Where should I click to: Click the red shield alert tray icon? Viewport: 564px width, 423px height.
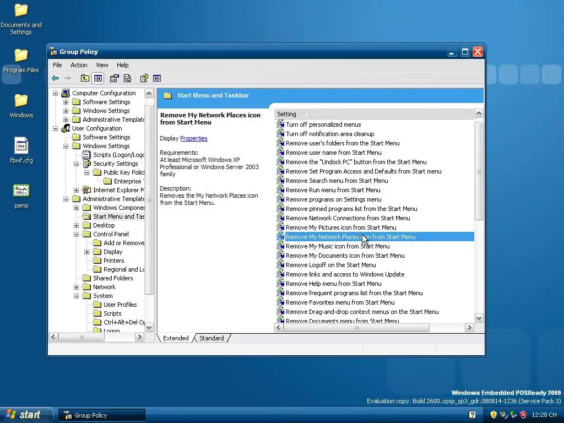coord(523,415)
